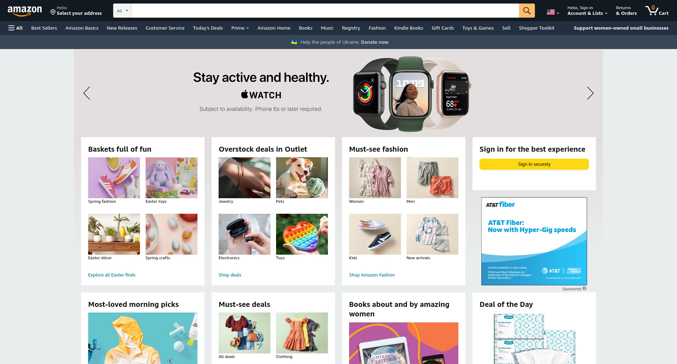Image resolution: width=677 pixels, height=364 pixels.
Task: Click the Amazon logo
Action: pos(25,11)
